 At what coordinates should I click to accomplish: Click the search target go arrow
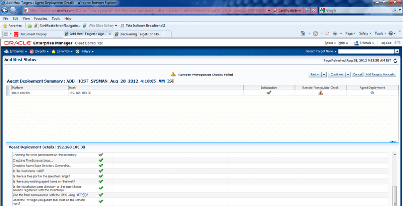[x=397, y=51]
